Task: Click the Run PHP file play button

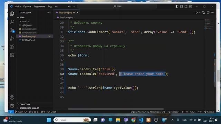Action: [196, 12]
